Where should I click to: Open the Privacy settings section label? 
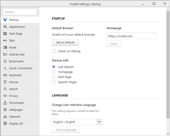coord(13,96)
